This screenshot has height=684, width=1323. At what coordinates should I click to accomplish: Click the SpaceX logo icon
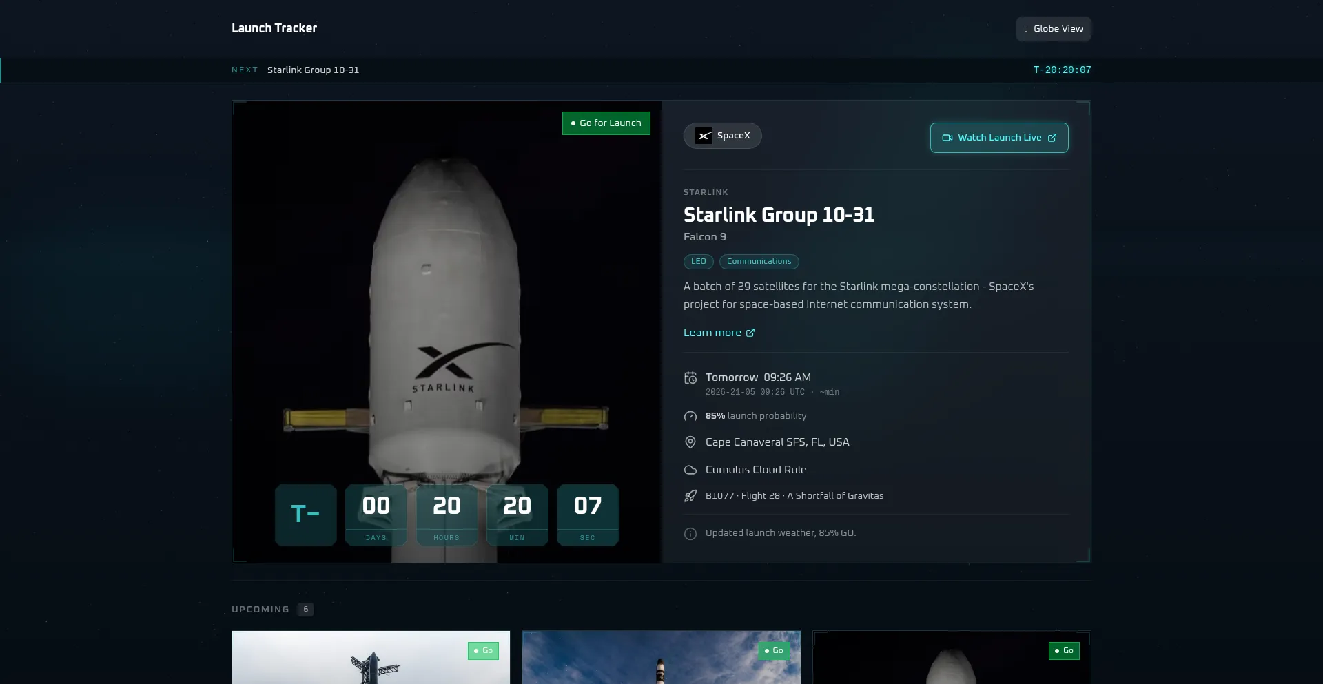click(704, 136)
